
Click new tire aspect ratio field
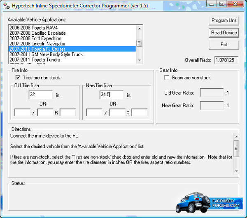[117, 112]
